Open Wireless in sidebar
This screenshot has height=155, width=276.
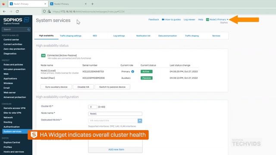(x=8, y=83)
